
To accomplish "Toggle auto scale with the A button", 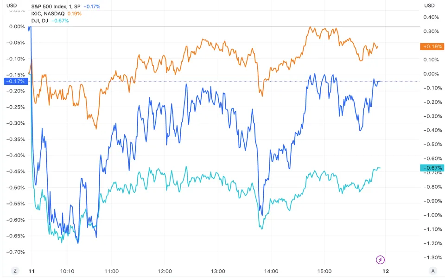I will 432,271.
